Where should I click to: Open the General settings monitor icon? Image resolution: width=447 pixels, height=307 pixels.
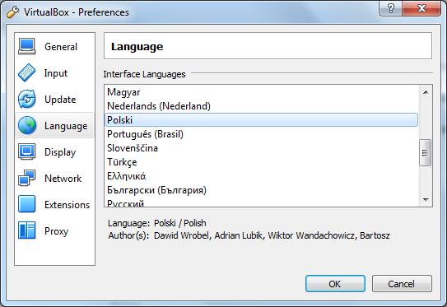tap(27, 46)
